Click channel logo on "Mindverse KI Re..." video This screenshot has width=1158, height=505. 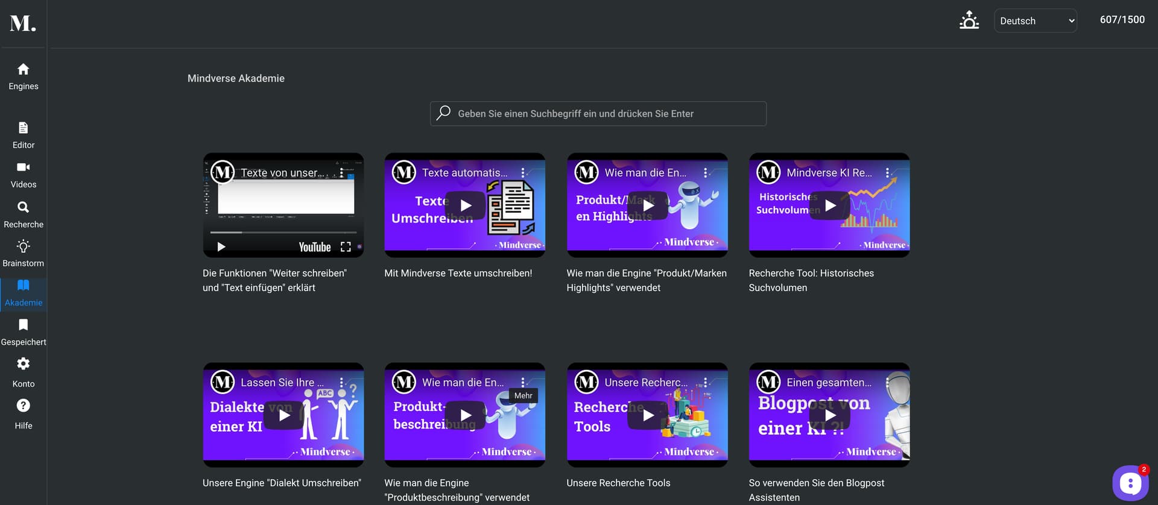tap(768, 172)
